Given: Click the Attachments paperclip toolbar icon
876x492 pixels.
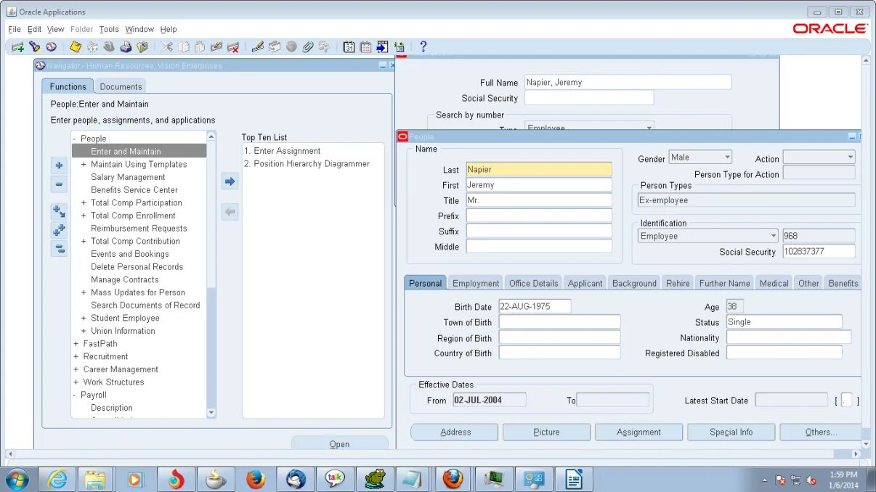Looking at the screenshot, I should point(308,47).
